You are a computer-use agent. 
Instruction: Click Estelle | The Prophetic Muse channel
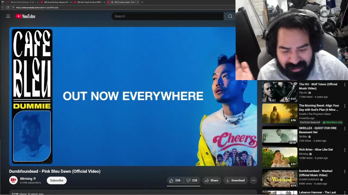(x=315, y=114)
